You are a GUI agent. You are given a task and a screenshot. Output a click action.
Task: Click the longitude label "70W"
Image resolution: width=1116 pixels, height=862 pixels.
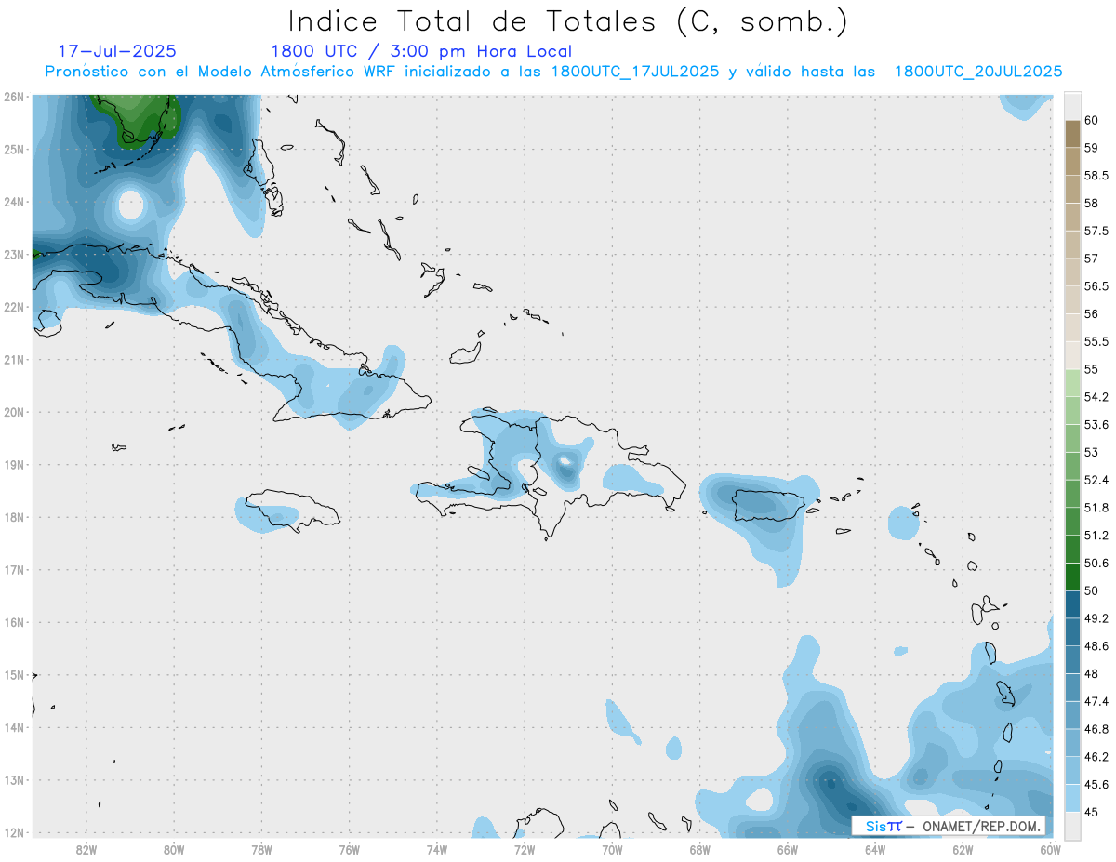tap(612, 849)
